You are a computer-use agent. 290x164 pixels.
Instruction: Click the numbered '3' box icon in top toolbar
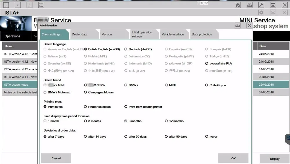coord(29,5)
